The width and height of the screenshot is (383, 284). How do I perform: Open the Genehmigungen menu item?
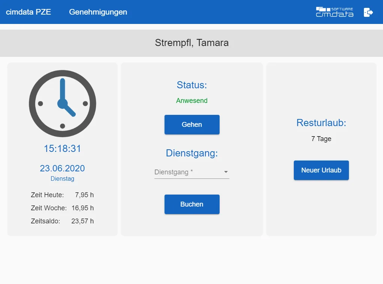click(x=98, y=12)
